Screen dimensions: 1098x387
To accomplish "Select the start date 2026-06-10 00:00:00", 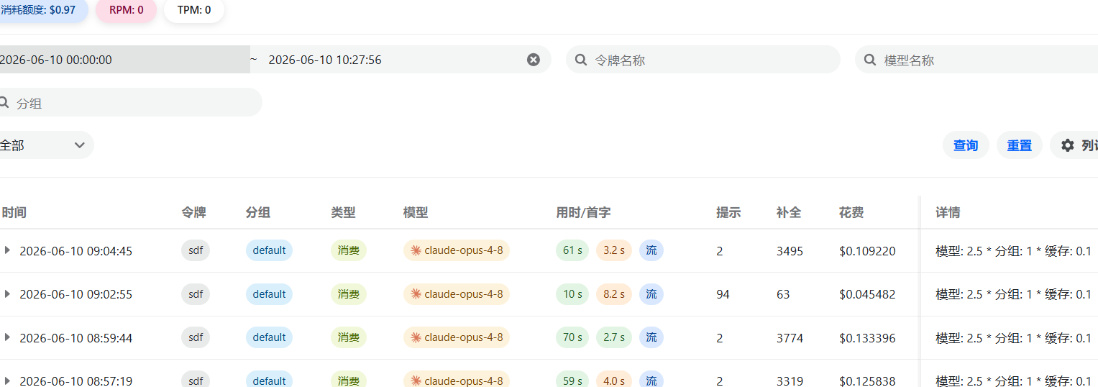I will [124, 60].
